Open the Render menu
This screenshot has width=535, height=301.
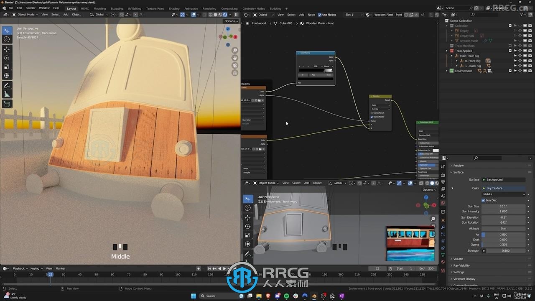[31, 8]
